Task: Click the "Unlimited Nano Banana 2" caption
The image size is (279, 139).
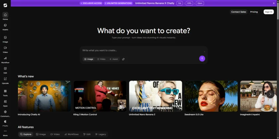Action: point(142,115)
